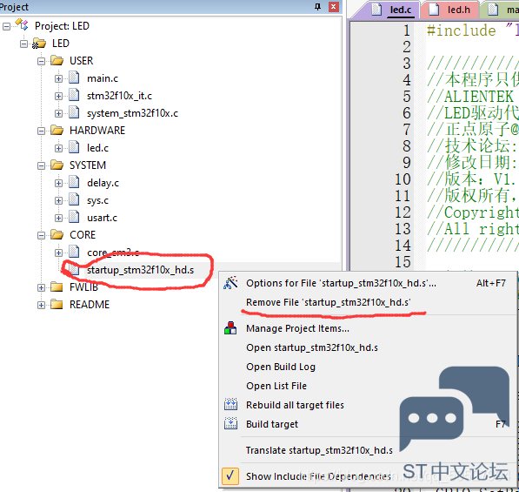This screenshot has height=492, width=519.
Task: Expand the FWLIB group
Action: pos(41,287)
